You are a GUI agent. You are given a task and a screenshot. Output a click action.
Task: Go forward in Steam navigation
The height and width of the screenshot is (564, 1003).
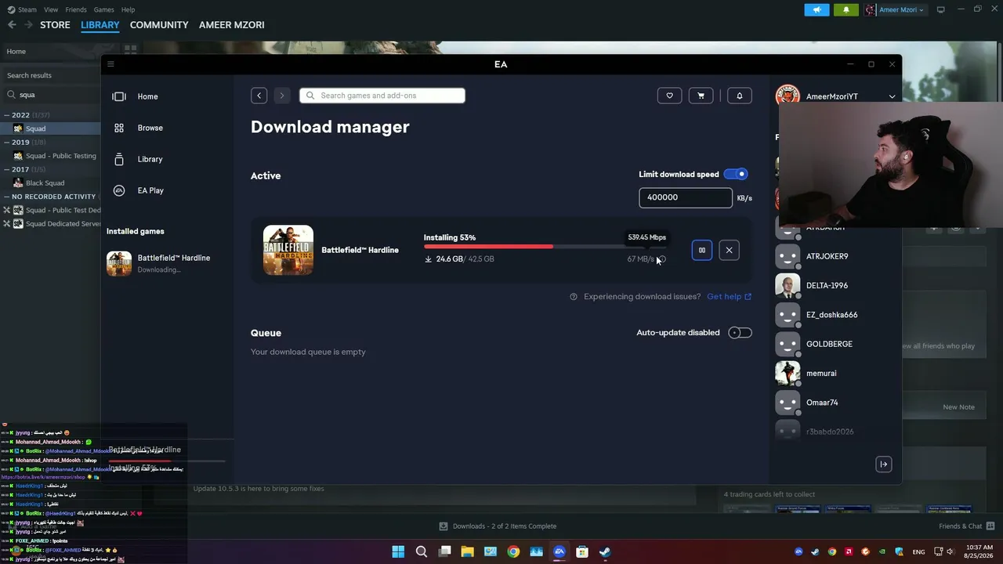(x=29, y=25)
